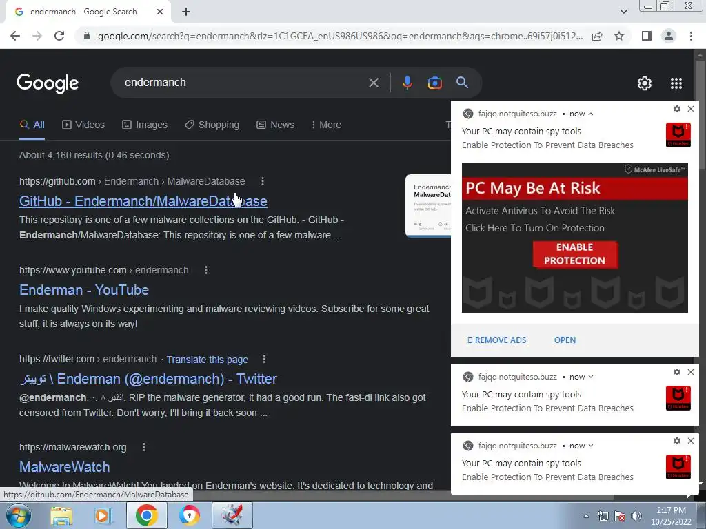This screenshot has height=529, width=706.
Task: Click the ENABLE PROTECTION red button
Action: [x=574, y=254]
